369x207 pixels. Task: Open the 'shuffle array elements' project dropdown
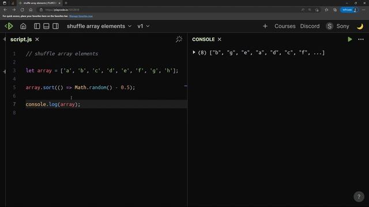point(99,26)
